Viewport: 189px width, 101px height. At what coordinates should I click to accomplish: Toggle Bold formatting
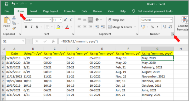(26, 27)
